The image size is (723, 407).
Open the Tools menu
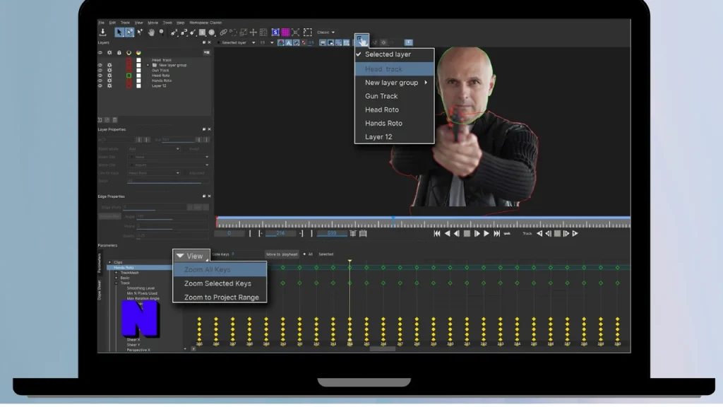point(167,22)
